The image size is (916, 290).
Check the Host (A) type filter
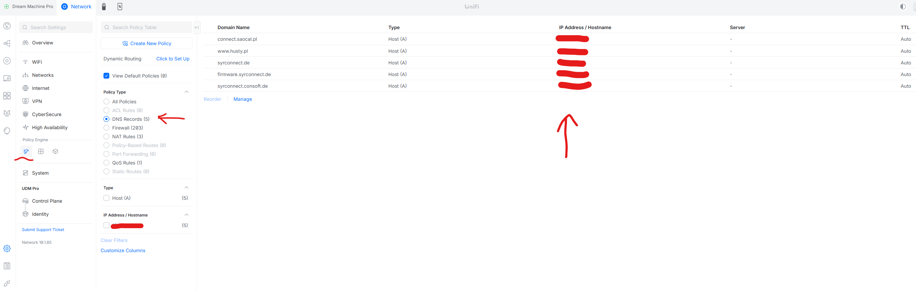[106, 198]
